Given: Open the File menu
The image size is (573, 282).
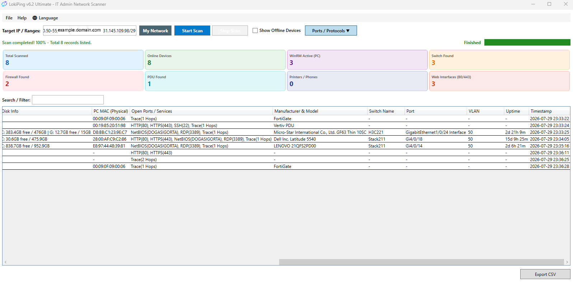Looking at the screenshot, I should pos(9,18).
